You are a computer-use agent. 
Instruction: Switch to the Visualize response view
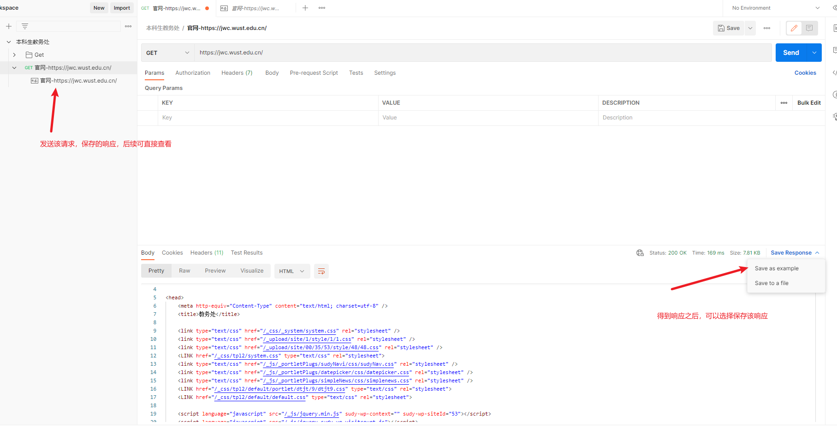(252, 271)
